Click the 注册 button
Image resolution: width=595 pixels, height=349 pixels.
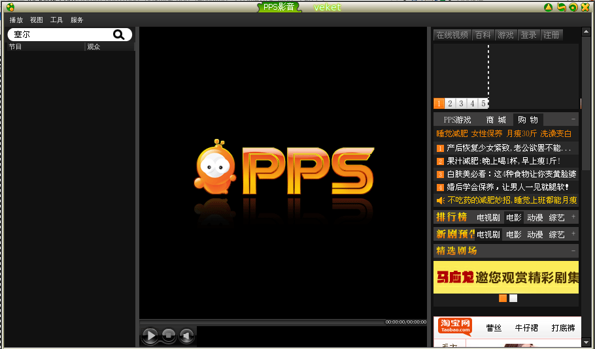[x=551, y=35]
